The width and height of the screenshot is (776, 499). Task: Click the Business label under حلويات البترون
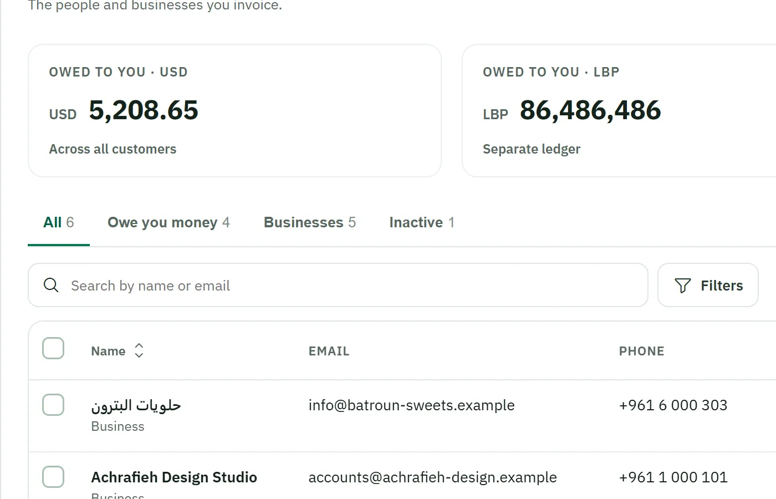118,426
